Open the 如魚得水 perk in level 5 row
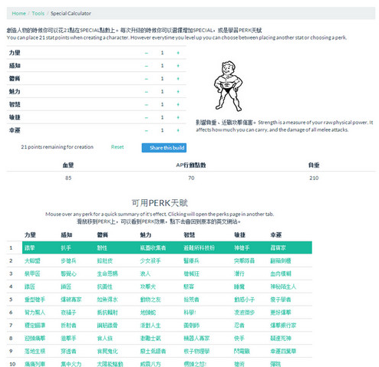 tap(107, 300)
